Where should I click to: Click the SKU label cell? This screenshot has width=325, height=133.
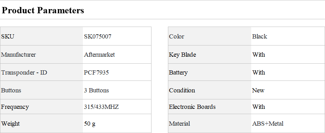(41, 36)
